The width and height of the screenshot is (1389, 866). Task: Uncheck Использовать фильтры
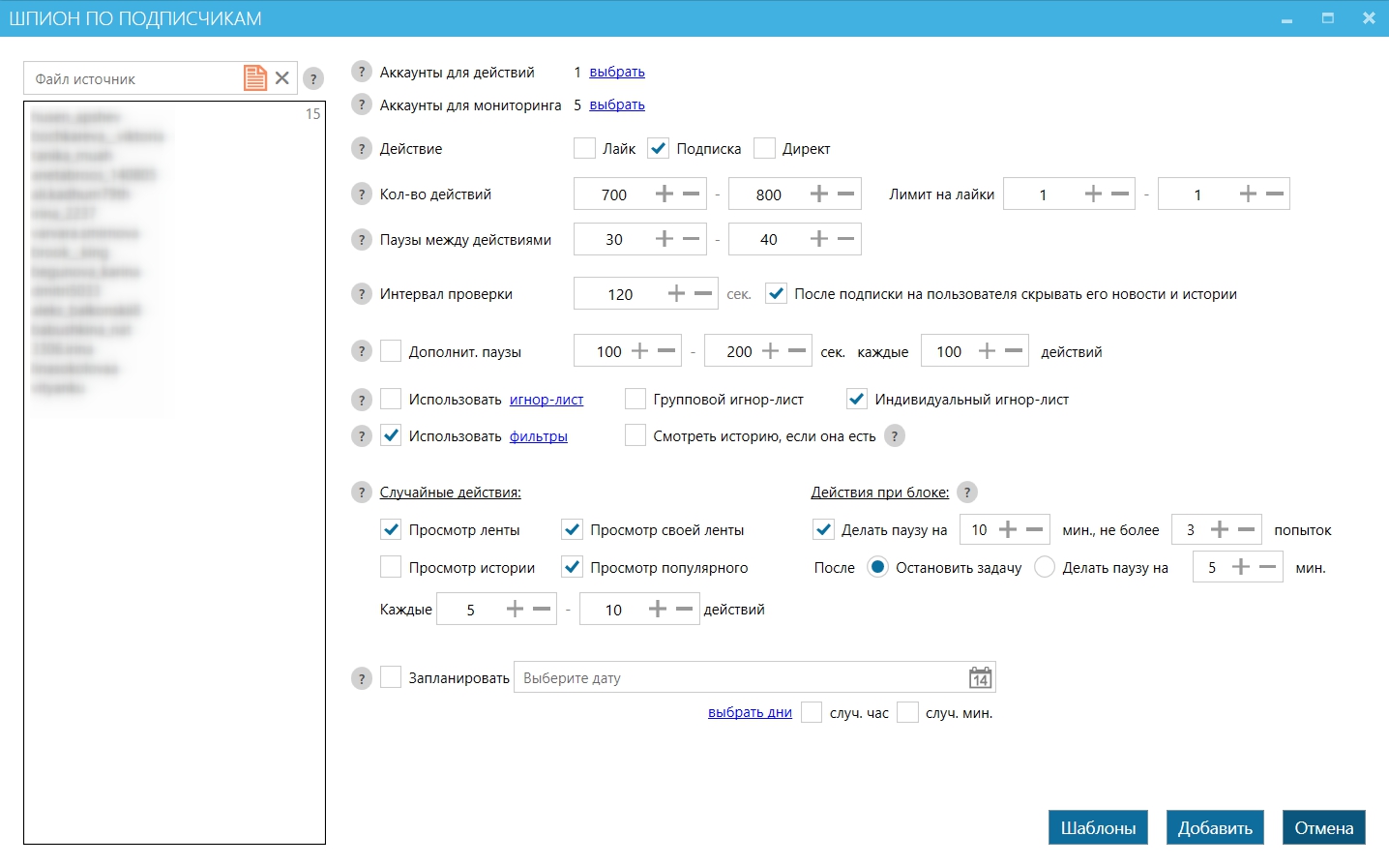tap(391, 435)
